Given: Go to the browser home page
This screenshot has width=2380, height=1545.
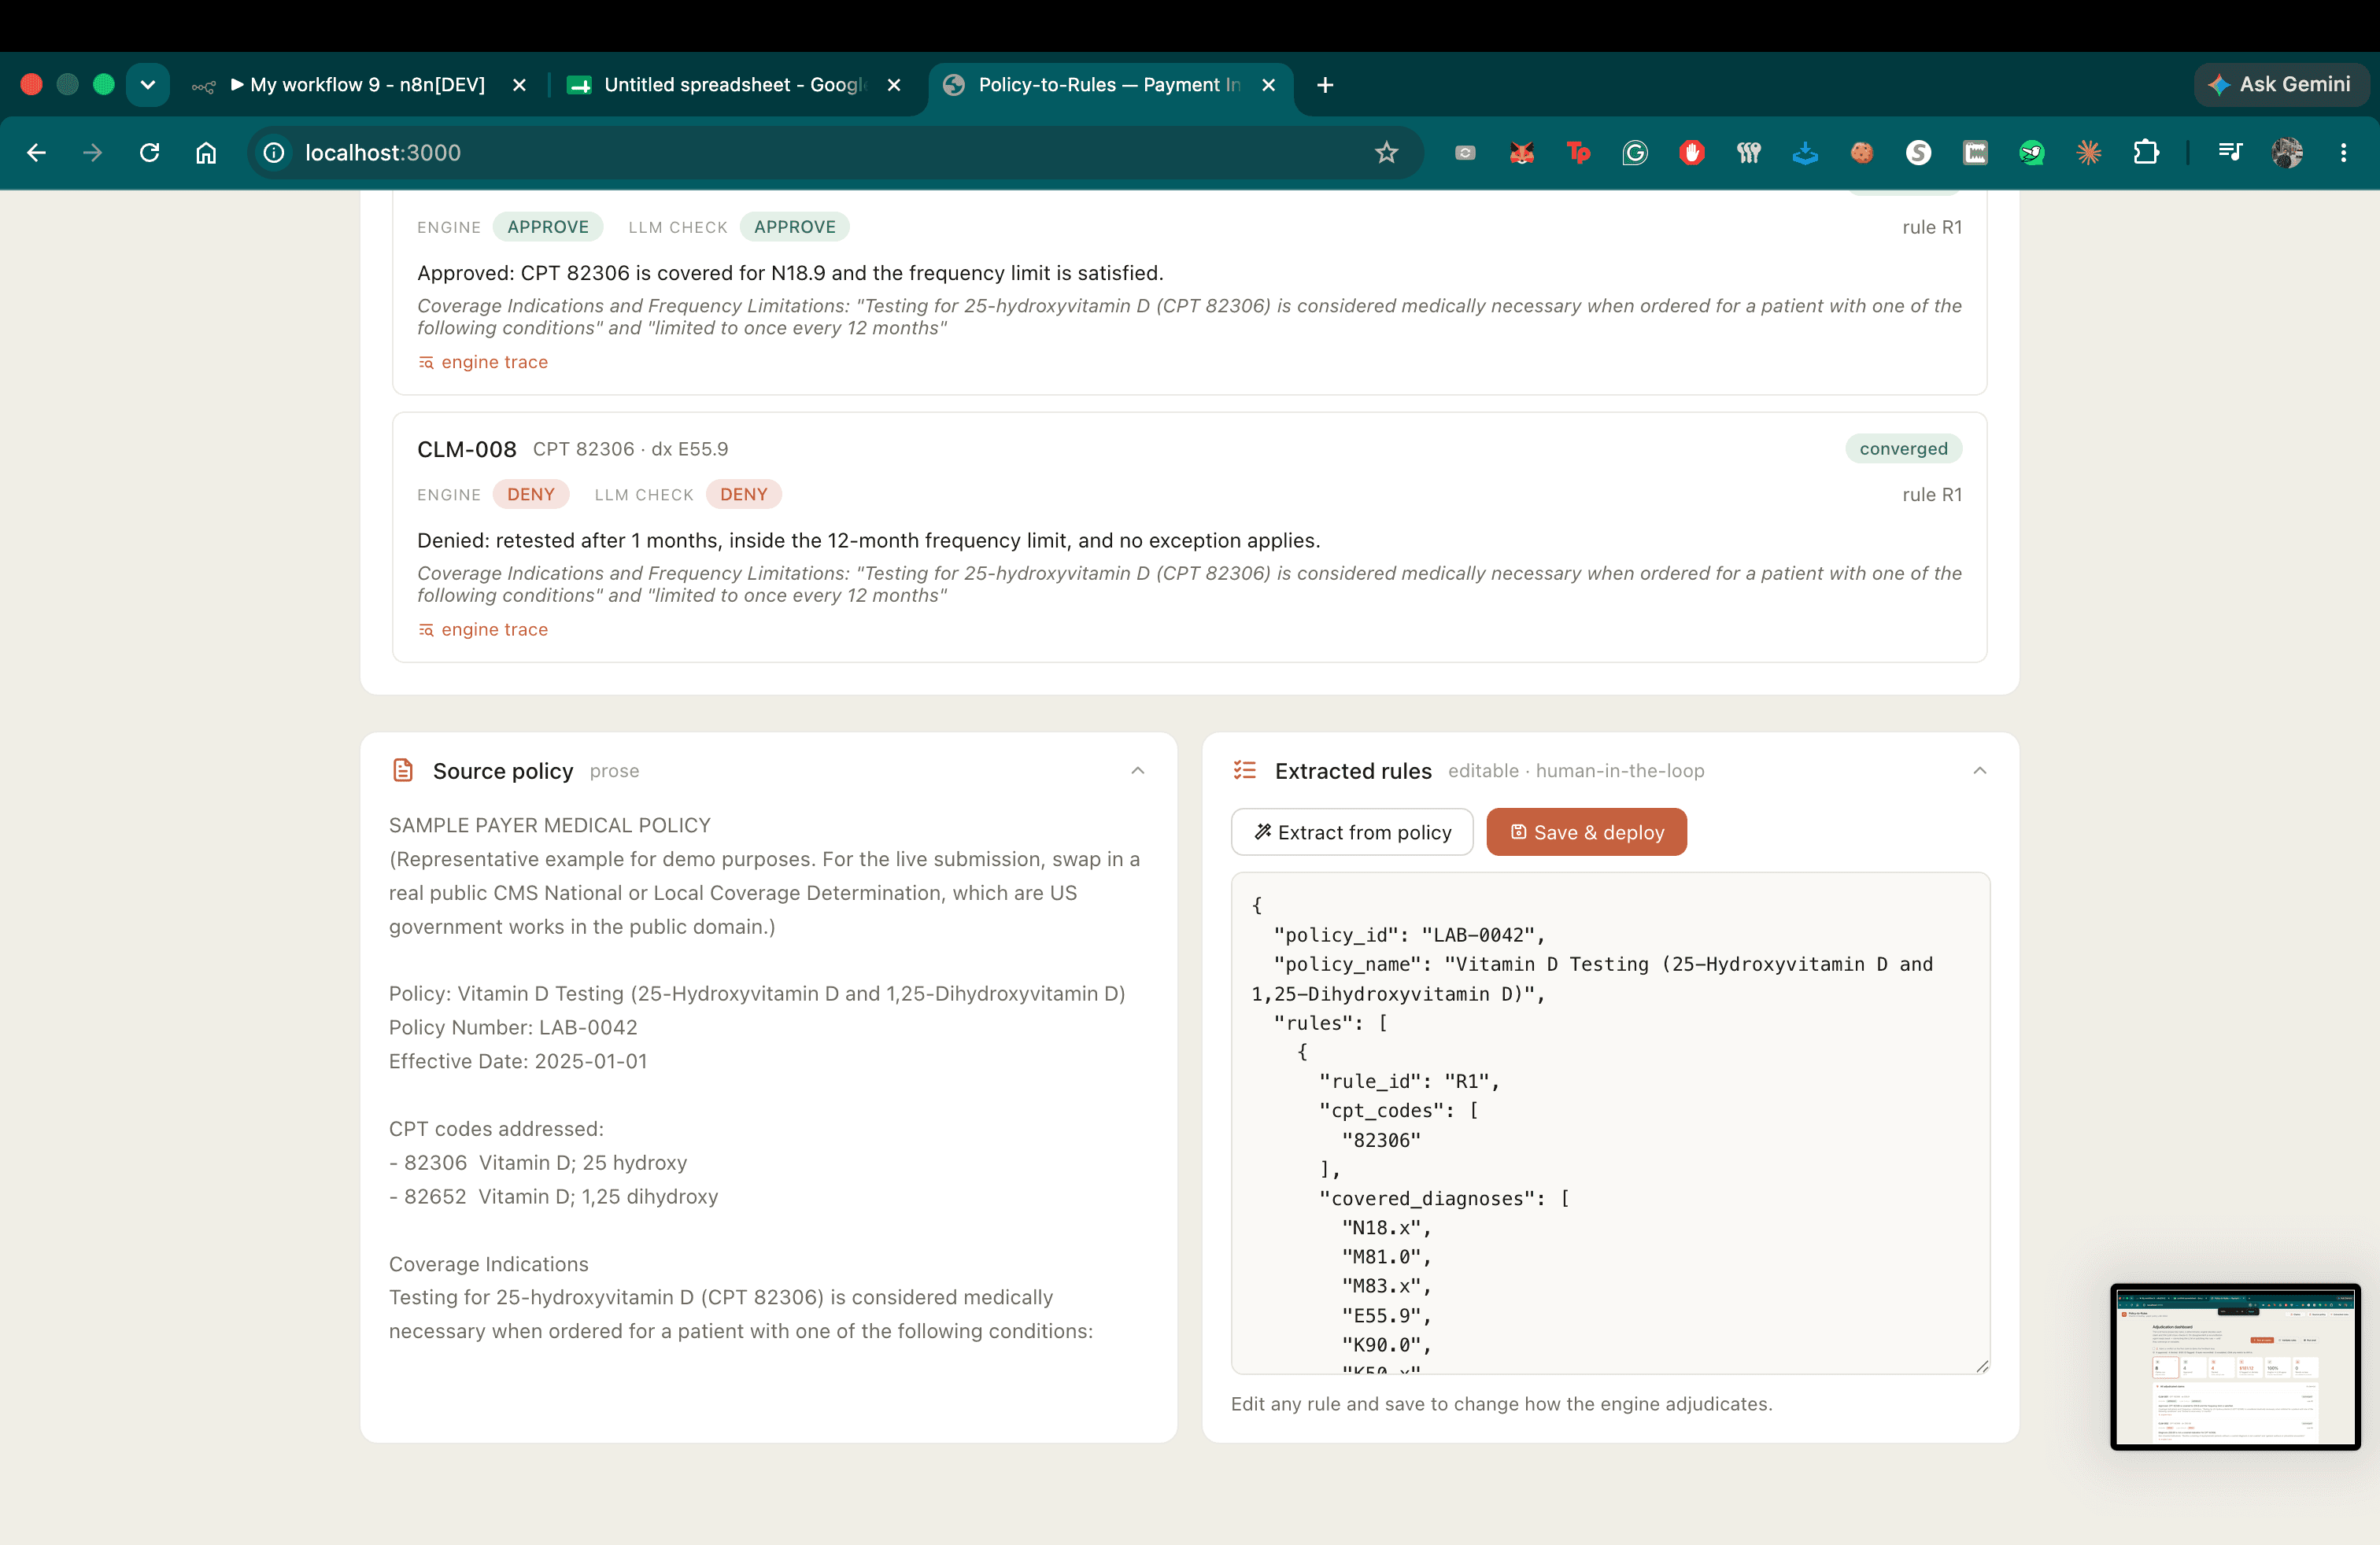Looking at the screenshot, I should pos(206,153).
